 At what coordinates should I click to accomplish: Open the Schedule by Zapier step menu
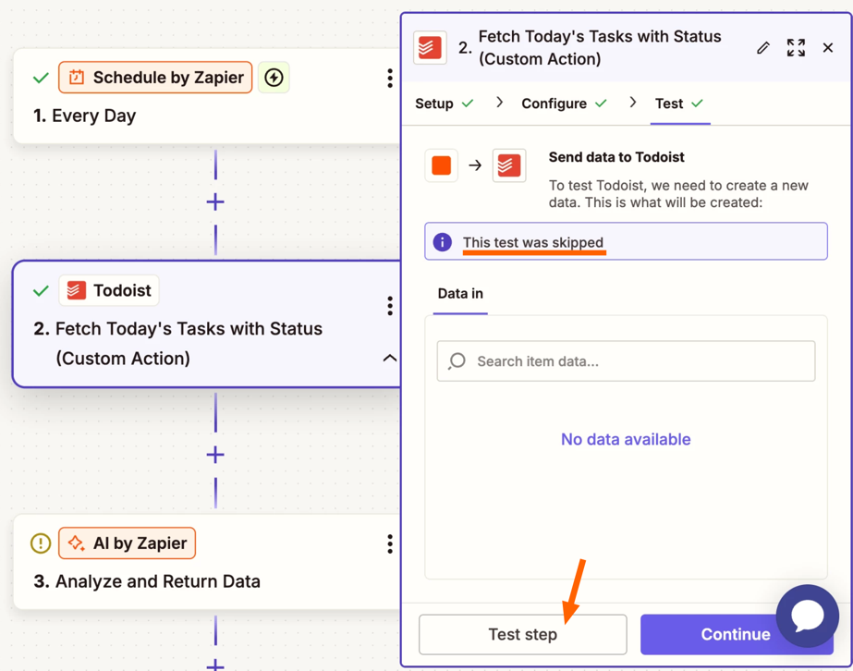pos(389,79)
